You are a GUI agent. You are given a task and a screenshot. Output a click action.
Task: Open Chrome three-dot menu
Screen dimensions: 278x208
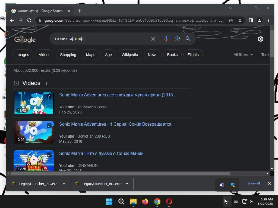(x=268, y=20)
